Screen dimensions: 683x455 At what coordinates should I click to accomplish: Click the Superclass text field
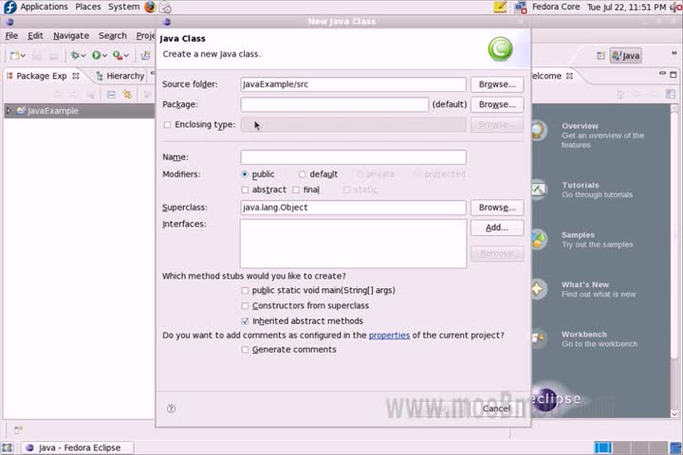pos(353,208)
